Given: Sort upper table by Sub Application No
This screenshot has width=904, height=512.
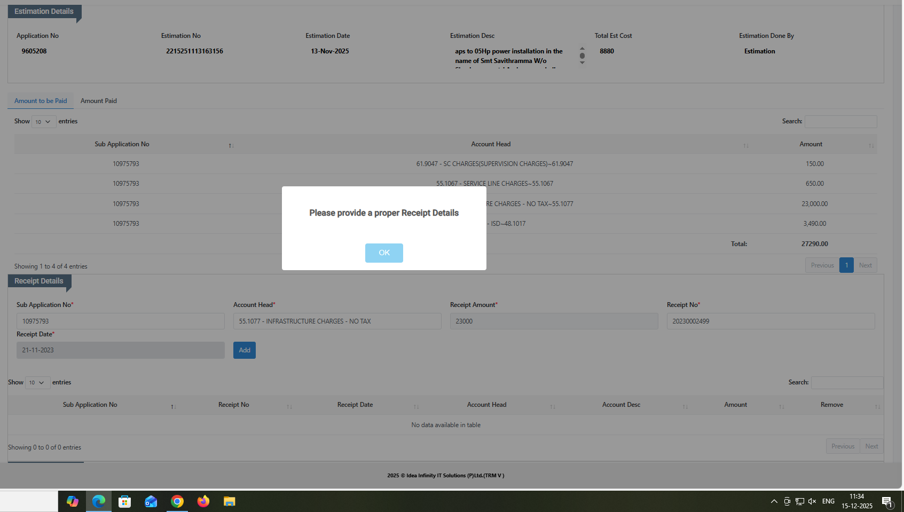Looking at the screenshot, I should [231, 145].
